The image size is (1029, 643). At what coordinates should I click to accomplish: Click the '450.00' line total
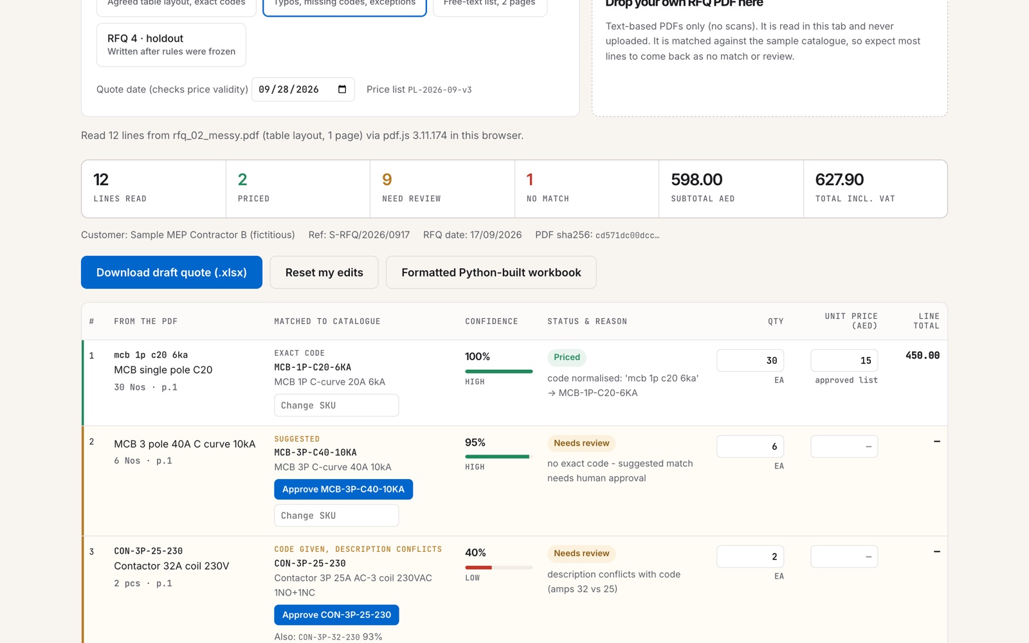pyautogui.click(x=922, y=356)
